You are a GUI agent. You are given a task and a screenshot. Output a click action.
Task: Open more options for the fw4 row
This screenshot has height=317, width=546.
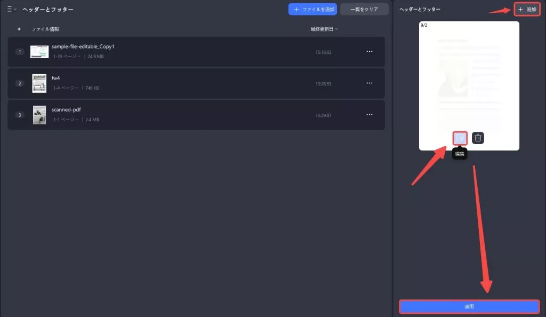pyautogui.click(x=370, y=83)
